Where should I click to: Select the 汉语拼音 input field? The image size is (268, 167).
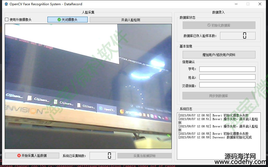(x=227, y=85)
